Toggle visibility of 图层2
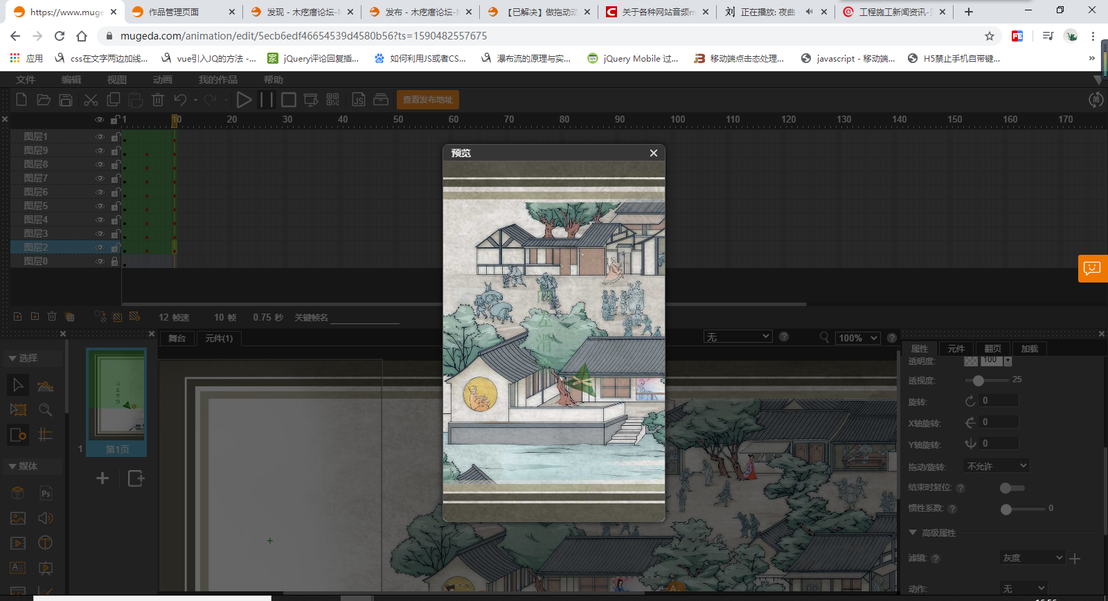The image size is (1108, 601). tap(100, 247)
